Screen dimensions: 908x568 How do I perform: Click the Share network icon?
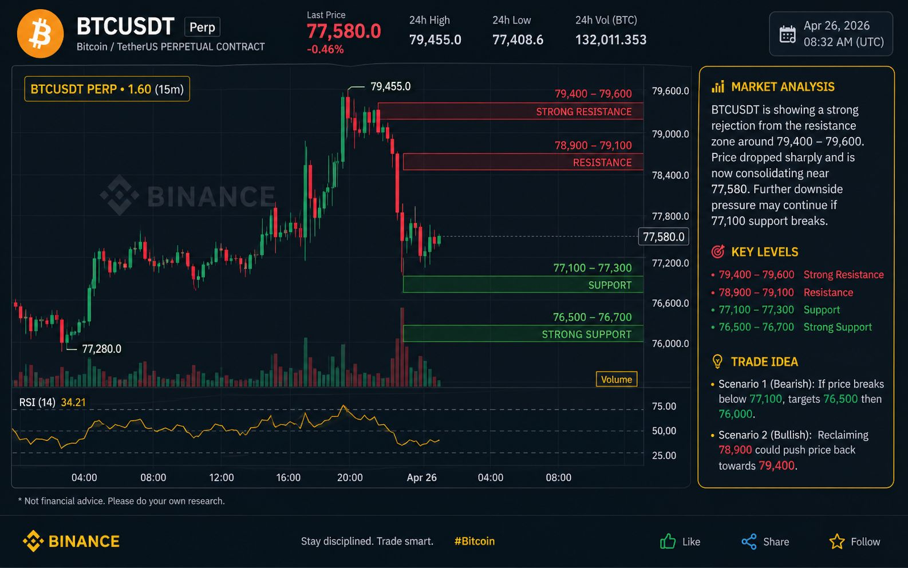pos(749,542)
